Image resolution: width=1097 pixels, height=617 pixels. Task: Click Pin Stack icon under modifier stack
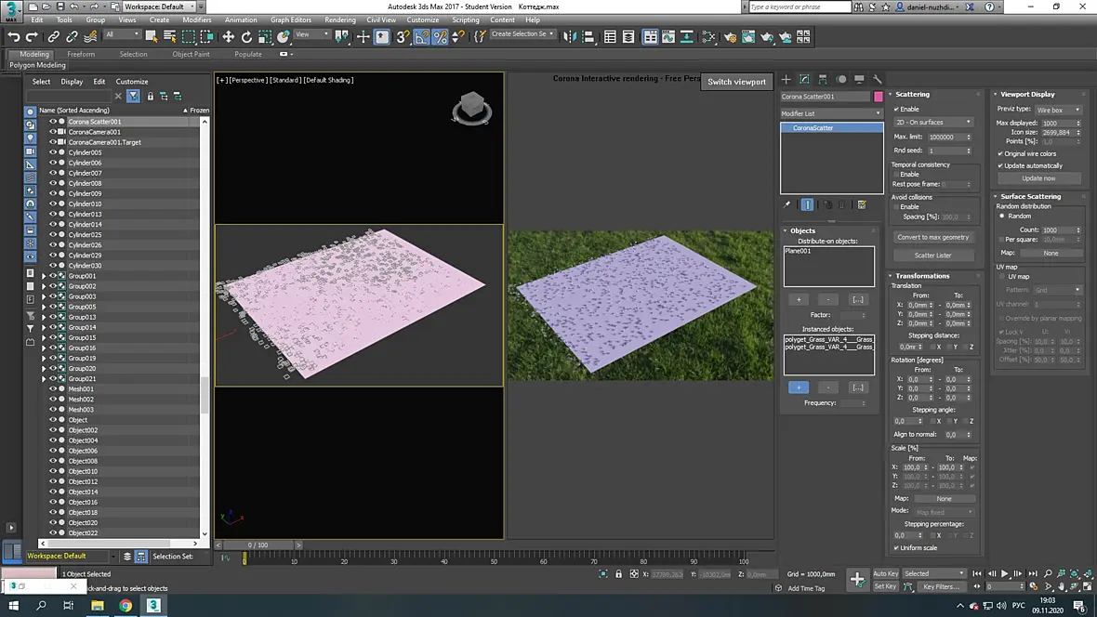(787, 205)
